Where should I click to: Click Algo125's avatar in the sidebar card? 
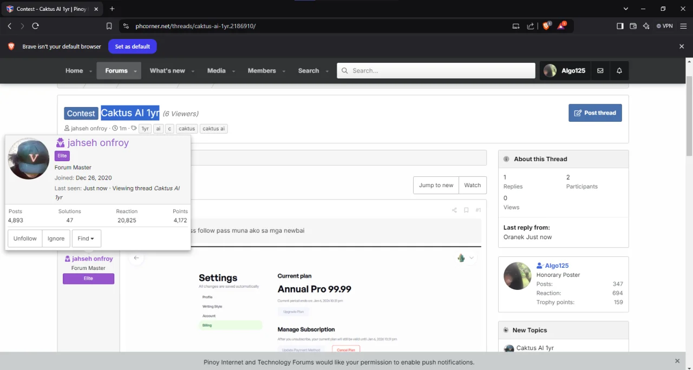[x=518, y=276]
